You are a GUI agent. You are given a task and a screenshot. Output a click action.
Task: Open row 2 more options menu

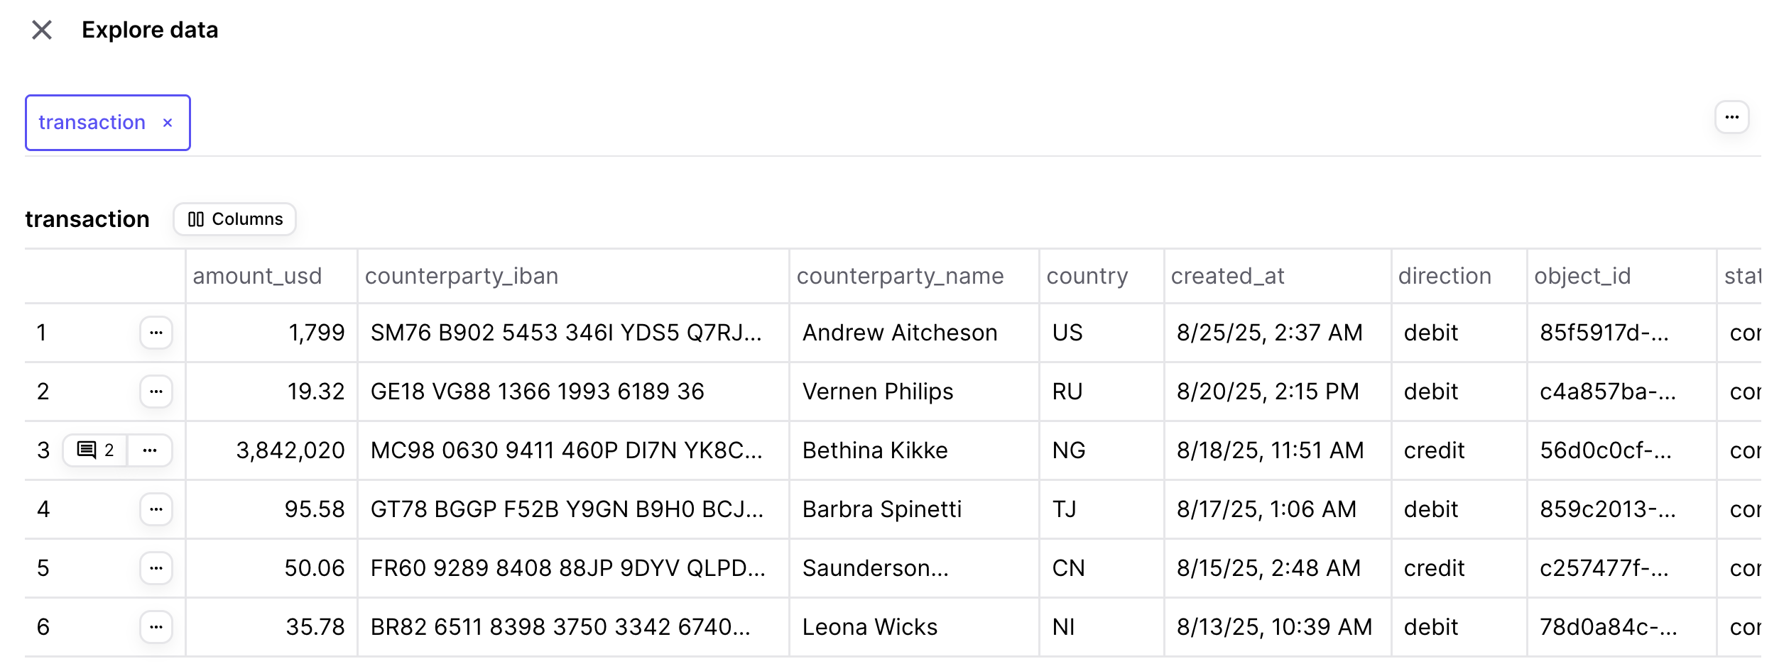[156, 392]
